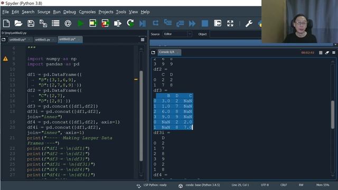Viewport: 338px width, 190px height.
Task: Open the Tools menu
Action: pos(121,12)
